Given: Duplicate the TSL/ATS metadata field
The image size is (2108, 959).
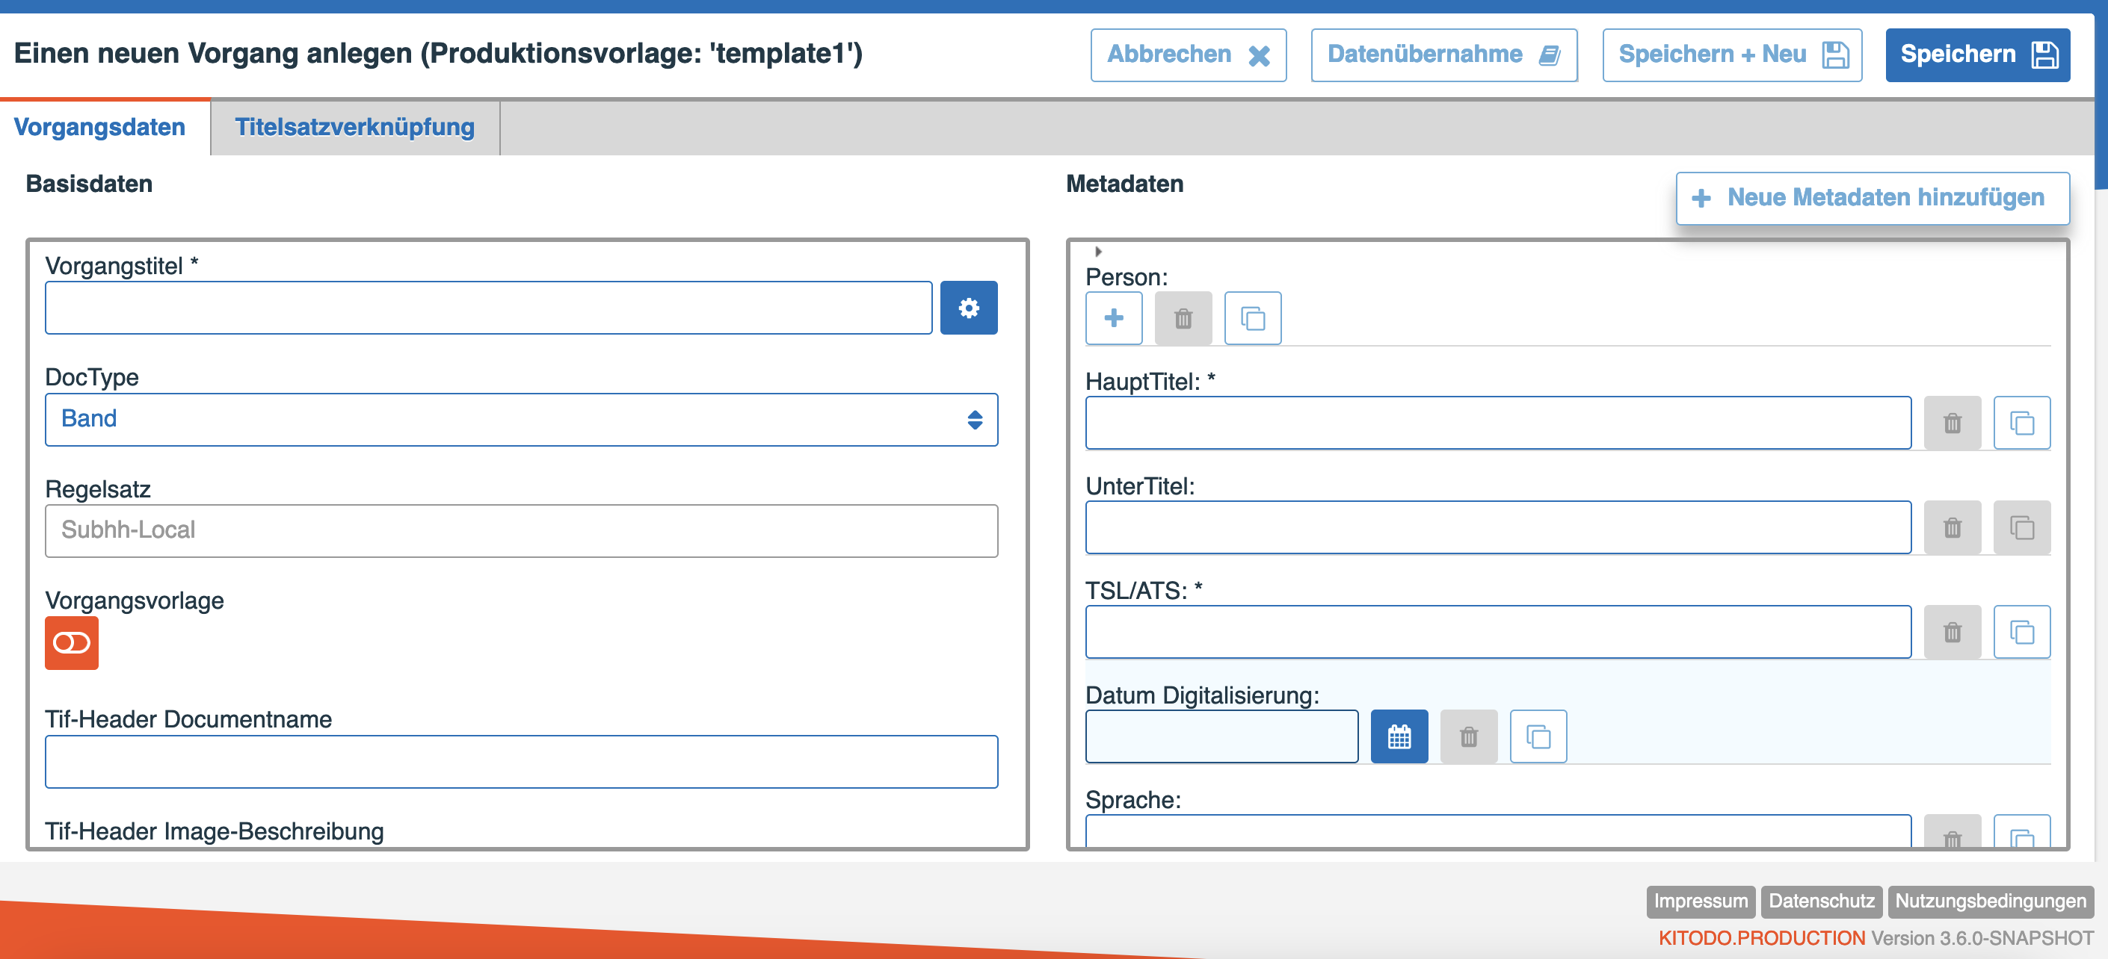Looking at the screenshot, I should pos(2021,632).
